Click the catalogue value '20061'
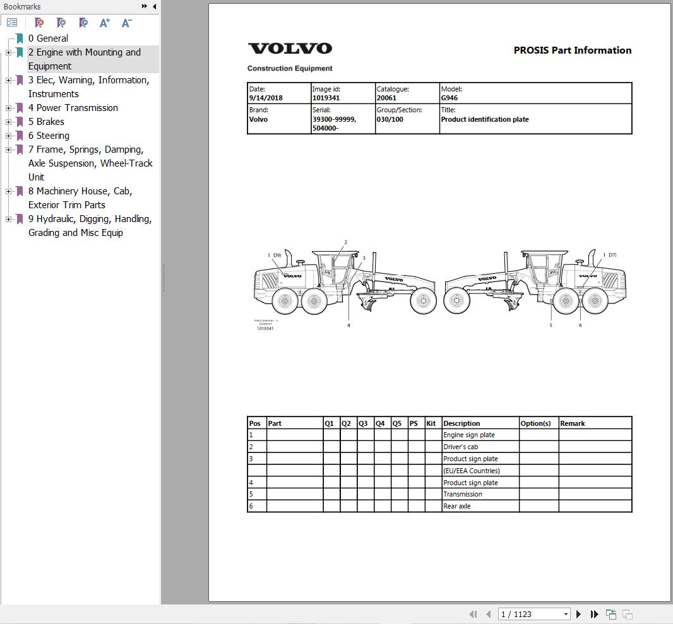This screenshot has width=673, height=624. click(x=386, y=98)
